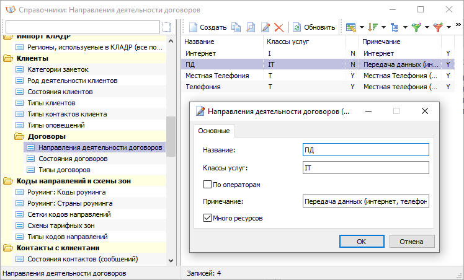Click the edit record pencil icon
Screen dimensions: 464x280
coord(265,27)
